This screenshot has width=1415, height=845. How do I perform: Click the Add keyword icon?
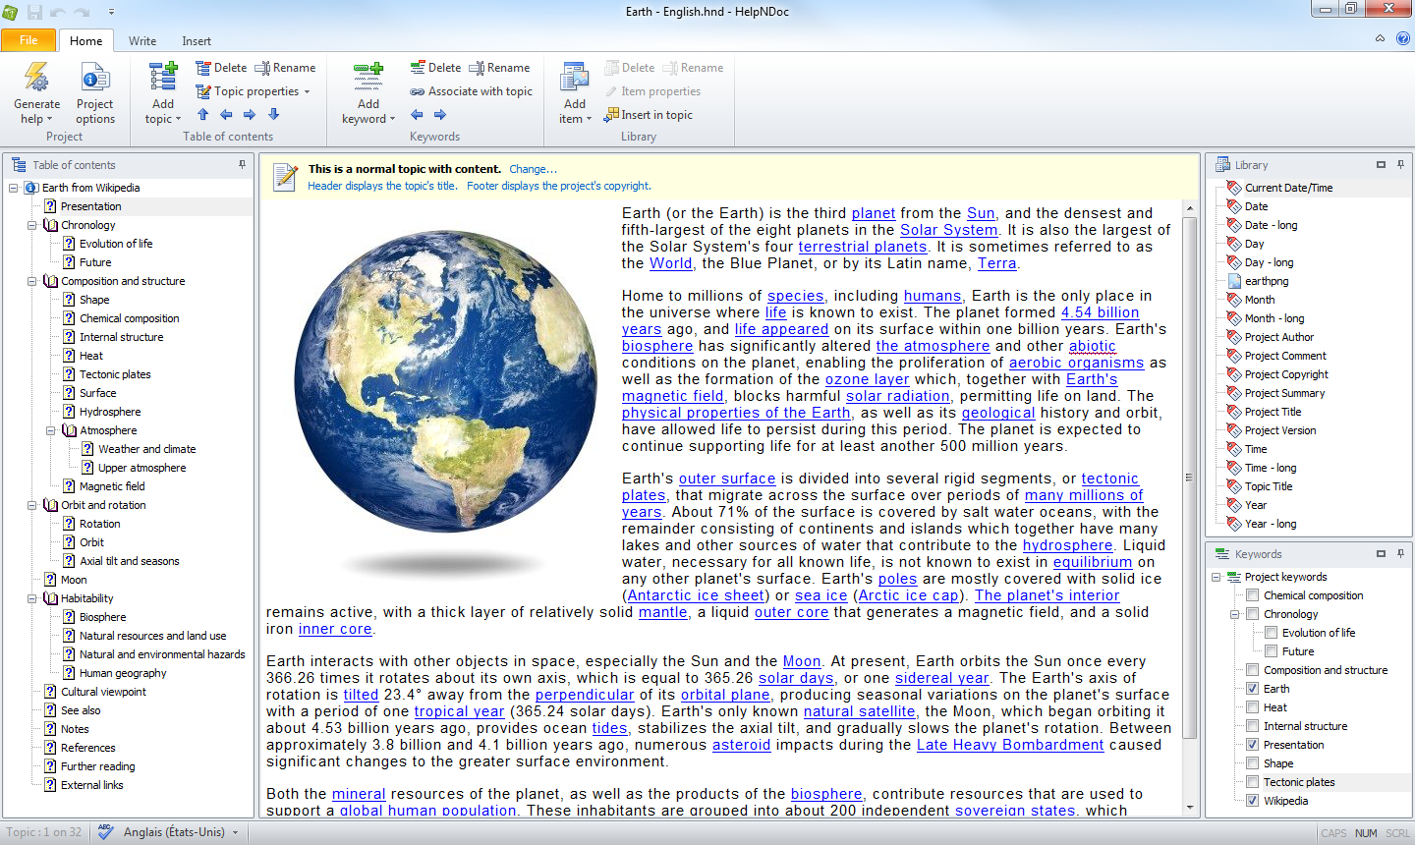click(368, 79)
